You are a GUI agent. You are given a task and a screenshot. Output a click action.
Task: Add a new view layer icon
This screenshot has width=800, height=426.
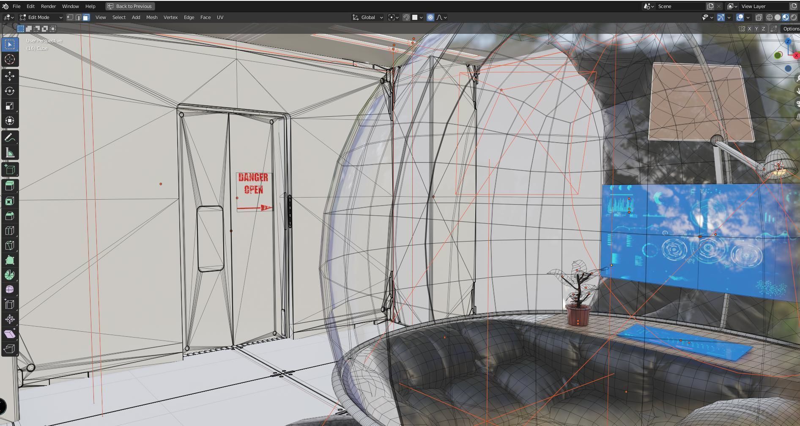pyautogui.click(x=793, y=6)
